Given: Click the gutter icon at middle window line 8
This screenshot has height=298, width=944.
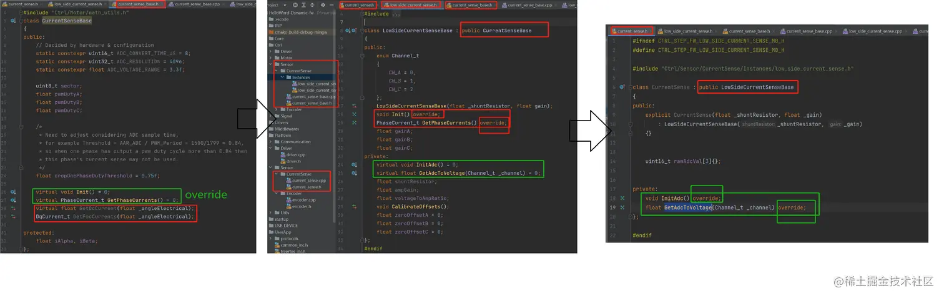Looking at the screenshot, I should click(351, 31).
